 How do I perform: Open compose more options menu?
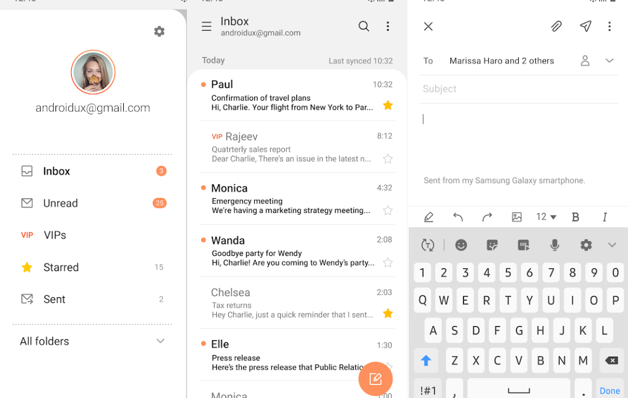pos(610,27)
